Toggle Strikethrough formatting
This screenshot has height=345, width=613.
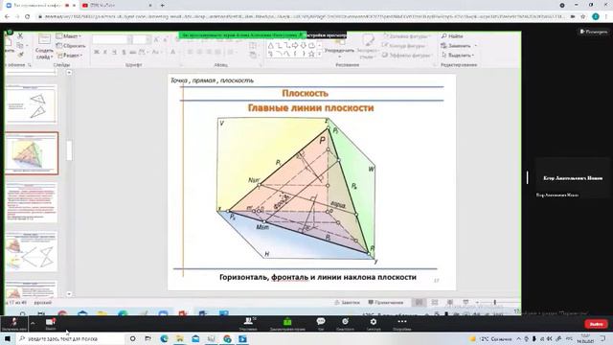[132, 52]
